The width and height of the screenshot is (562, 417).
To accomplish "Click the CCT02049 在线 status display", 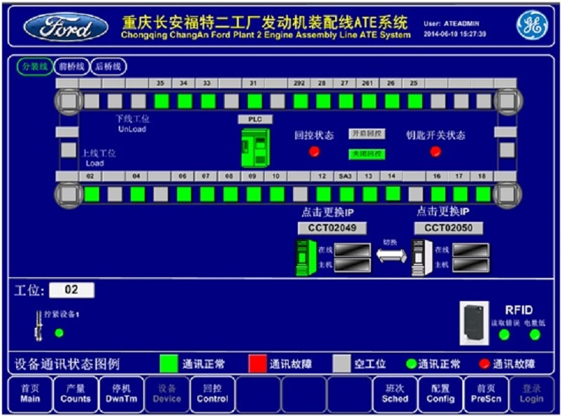I will click(x=353, y=250).
